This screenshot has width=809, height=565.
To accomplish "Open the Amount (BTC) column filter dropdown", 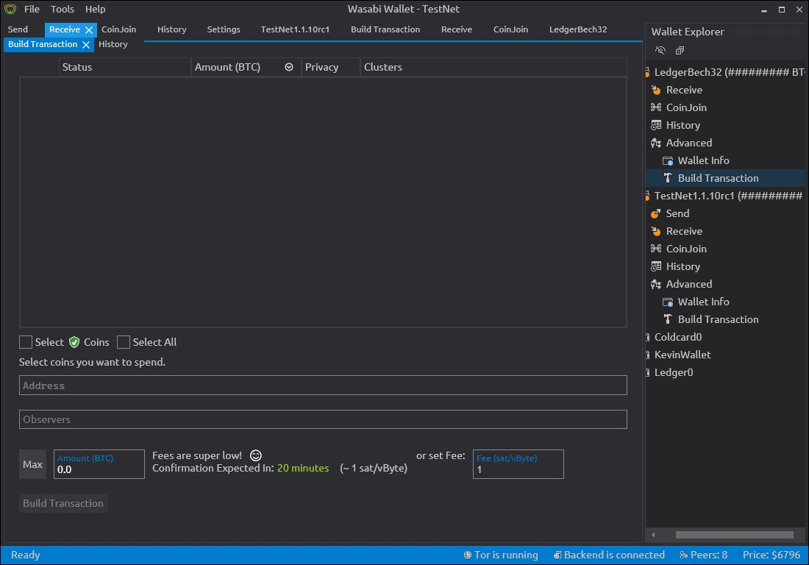I will click(288, 67).
